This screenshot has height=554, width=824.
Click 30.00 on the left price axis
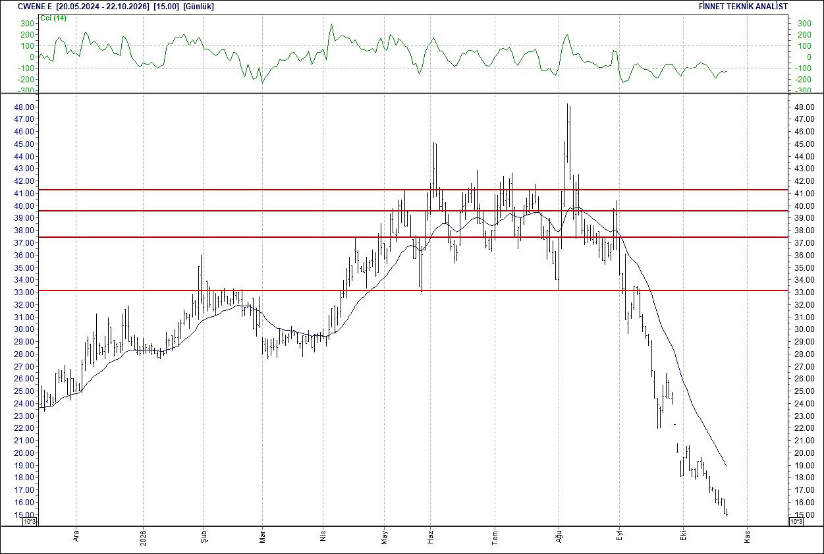[23, 329]
